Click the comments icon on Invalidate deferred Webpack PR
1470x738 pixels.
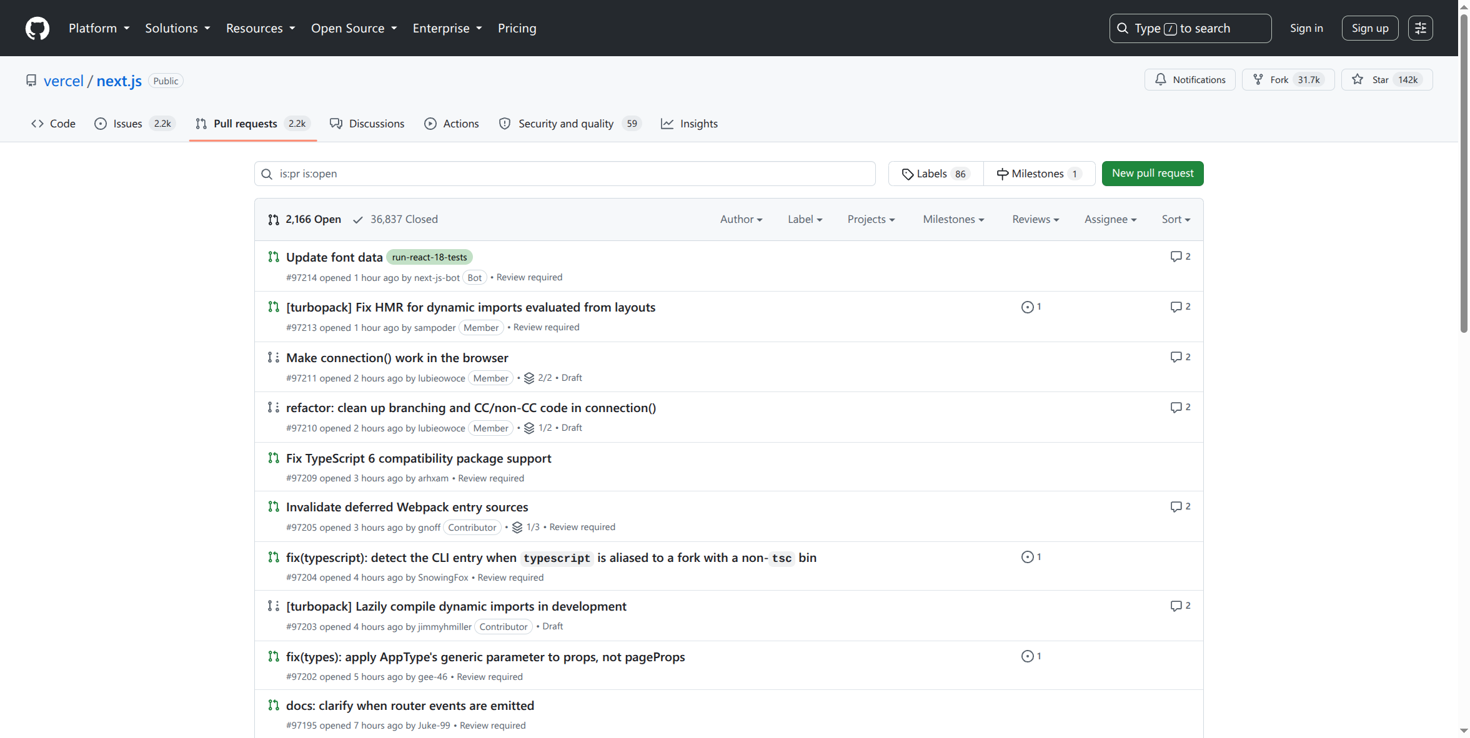pos(1176,506)
